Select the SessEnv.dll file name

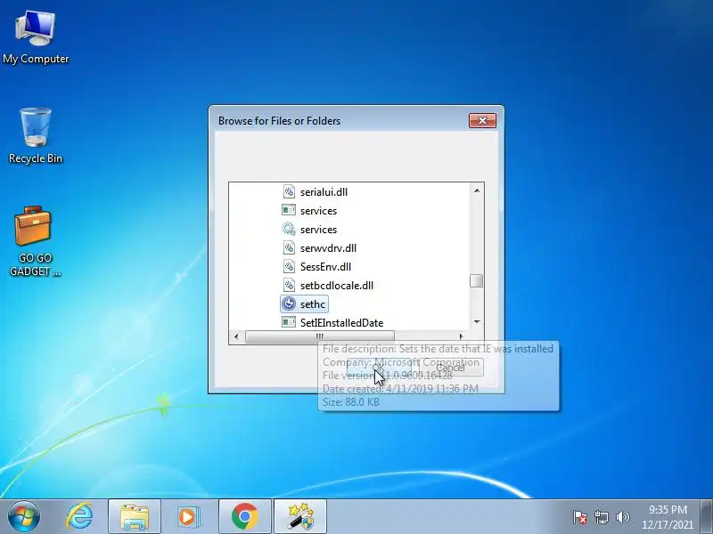325,267
